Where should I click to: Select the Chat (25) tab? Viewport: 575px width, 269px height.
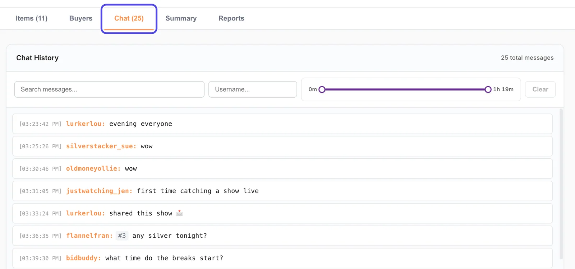point(129,18)
